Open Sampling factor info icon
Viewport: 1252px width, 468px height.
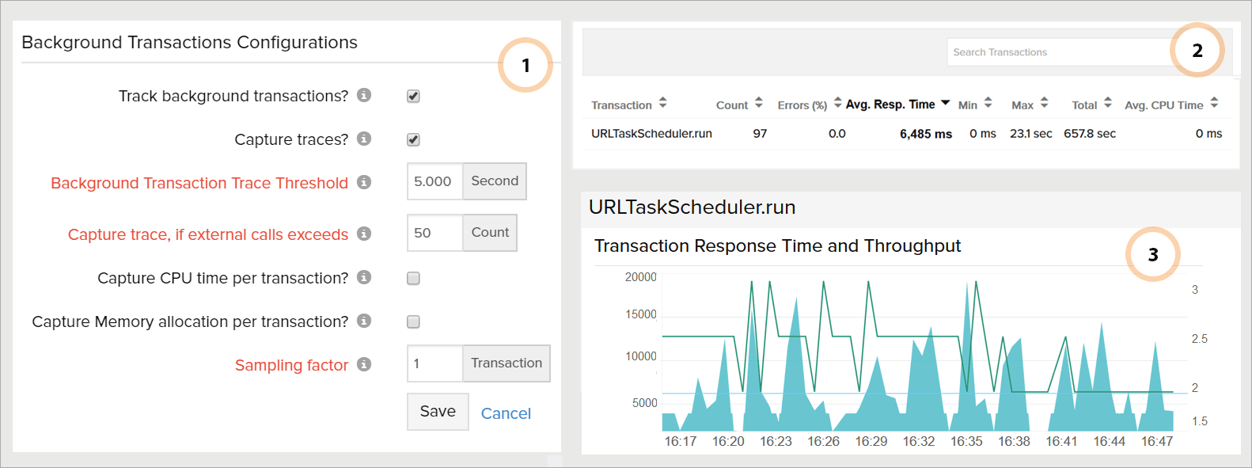364,364
